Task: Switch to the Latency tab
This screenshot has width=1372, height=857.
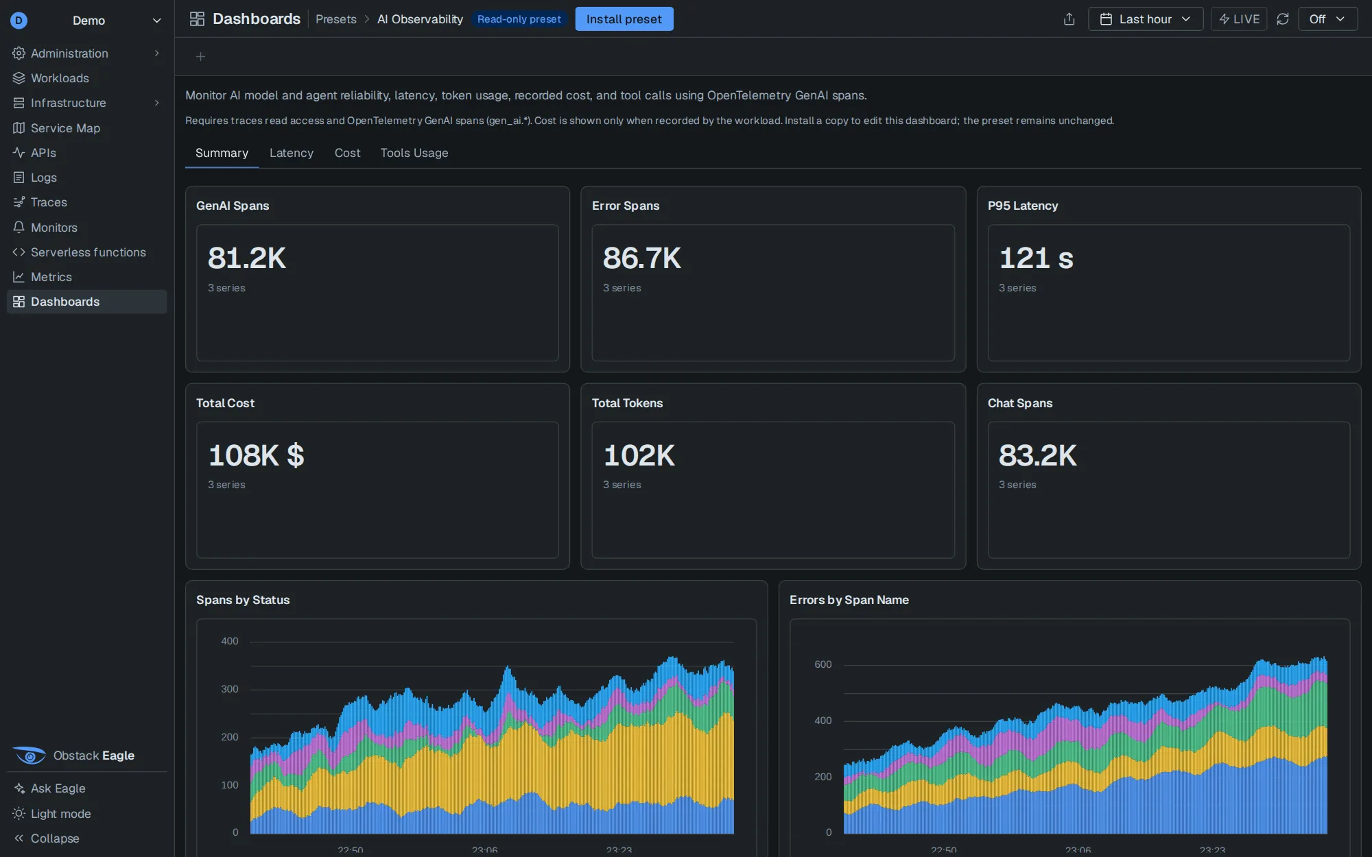Action: click(x=292, y=153)
